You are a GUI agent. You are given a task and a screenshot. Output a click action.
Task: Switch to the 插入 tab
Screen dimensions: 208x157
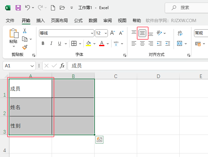pyautogui.click(x=41, y=20)
